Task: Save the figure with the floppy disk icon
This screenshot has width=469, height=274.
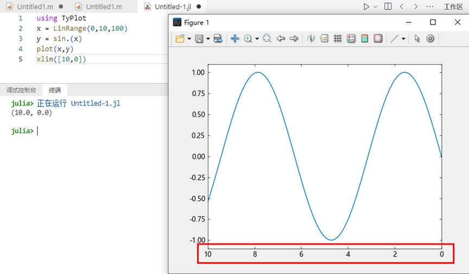Action: click(x=199, y=39)
